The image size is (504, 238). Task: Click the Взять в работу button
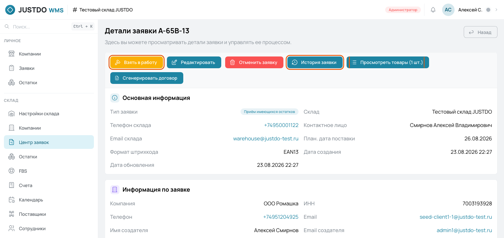[136, 62]
